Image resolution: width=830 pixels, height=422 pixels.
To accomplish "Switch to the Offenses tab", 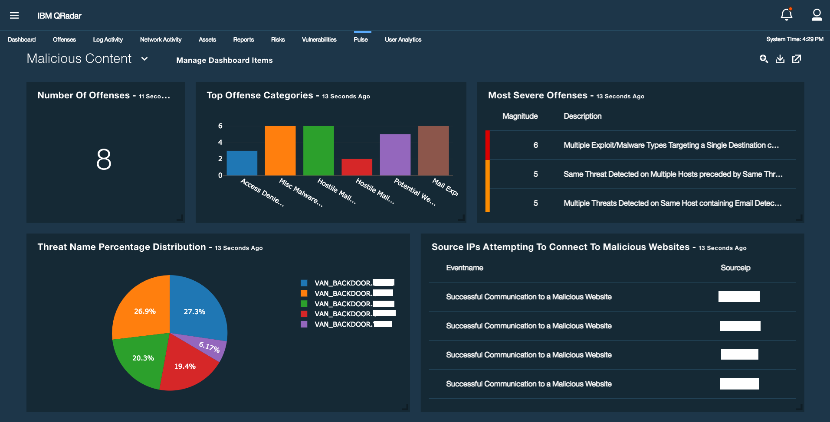I will pos(64,39).
